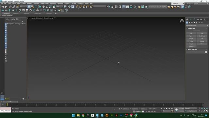209x118 pixels.
Task: Toggle the Enabled isolate option in status bar
Action: pos(138,111)
